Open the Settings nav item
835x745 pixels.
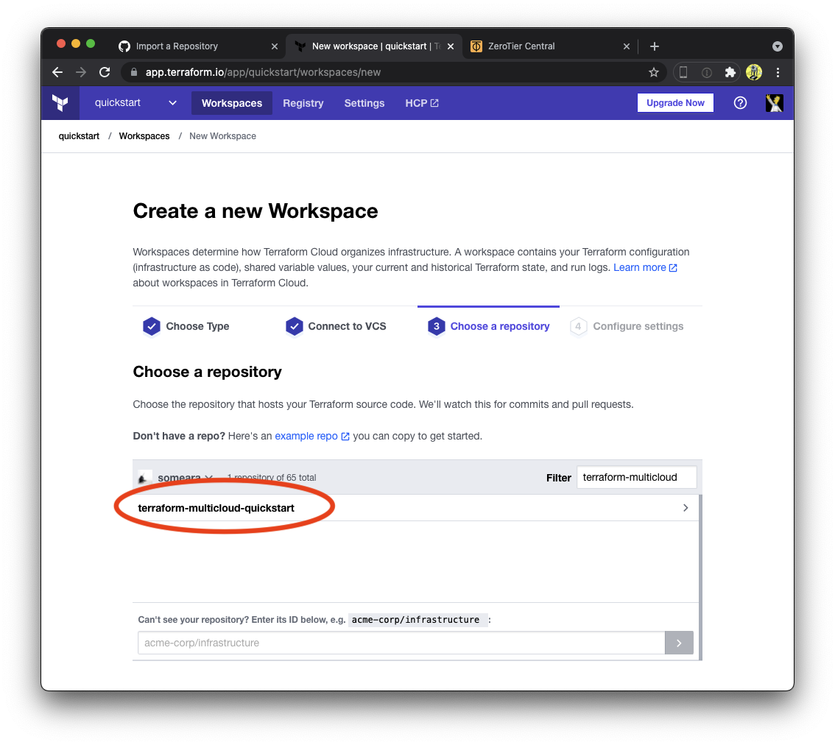click(364, 103)
